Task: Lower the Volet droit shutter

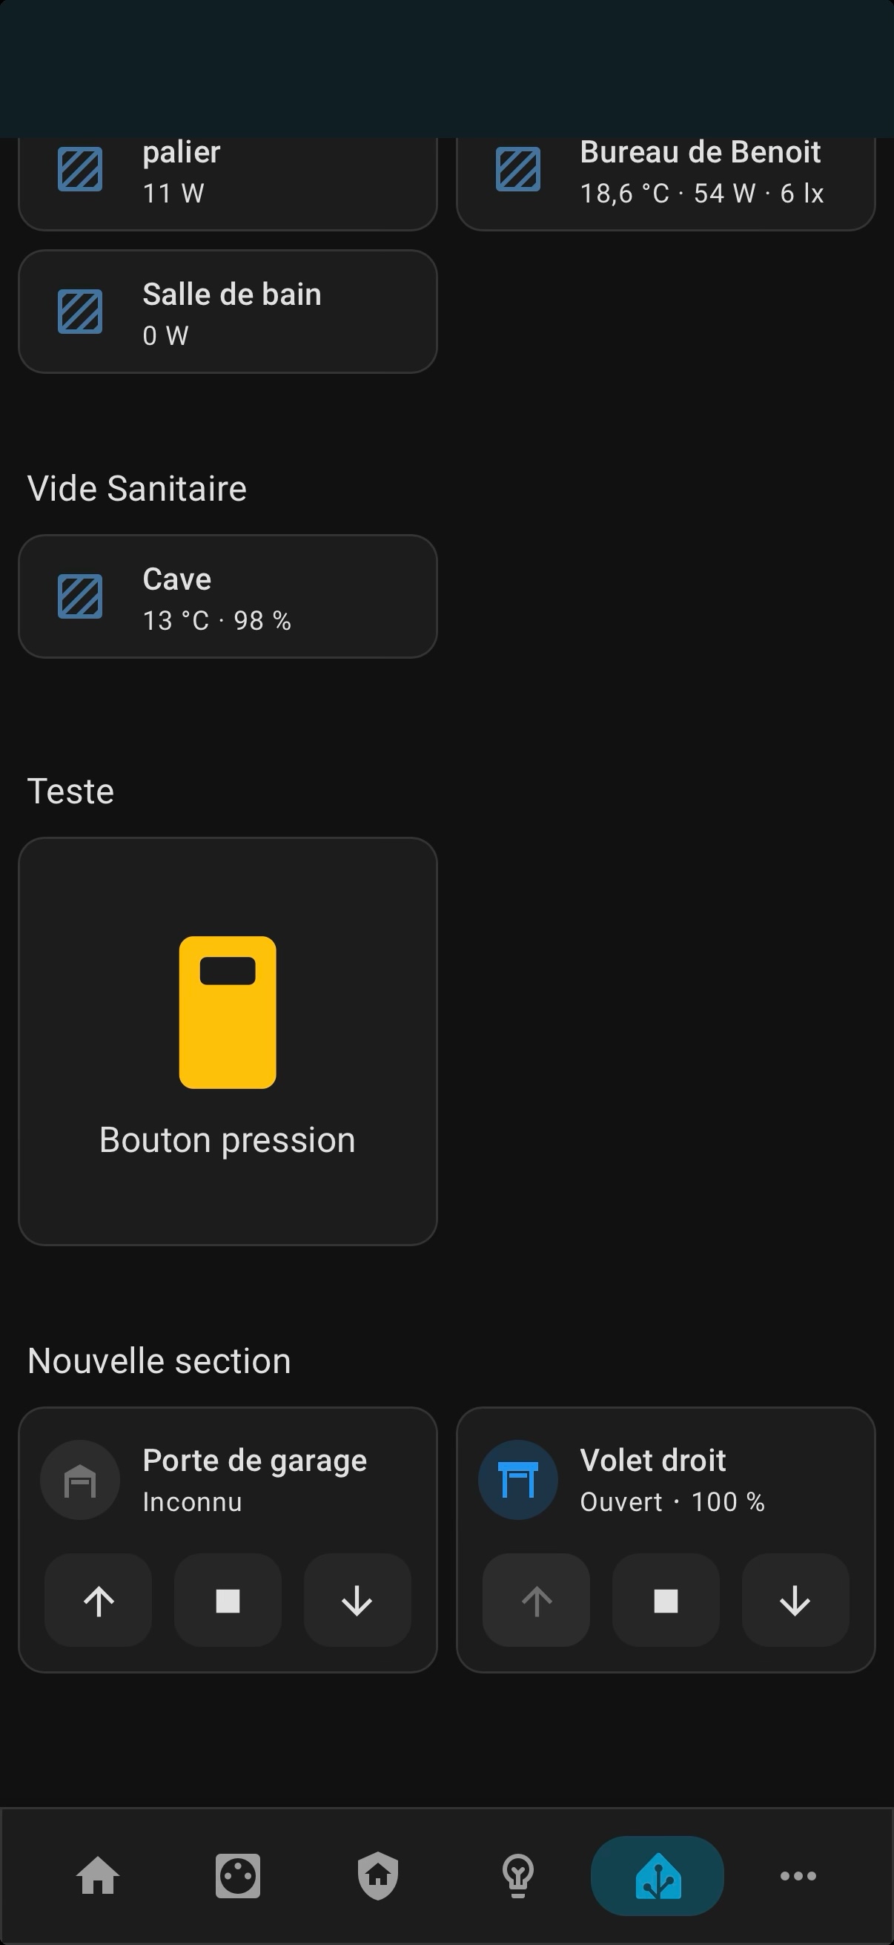Action: [795, 1601]
